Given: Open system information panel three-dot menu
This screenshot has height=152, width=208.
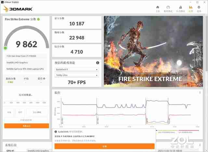Looking at the screenshot, I should [200, 145].
